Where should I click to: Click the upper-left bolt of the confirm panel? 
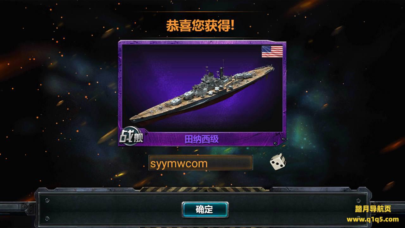pos(47,200)
